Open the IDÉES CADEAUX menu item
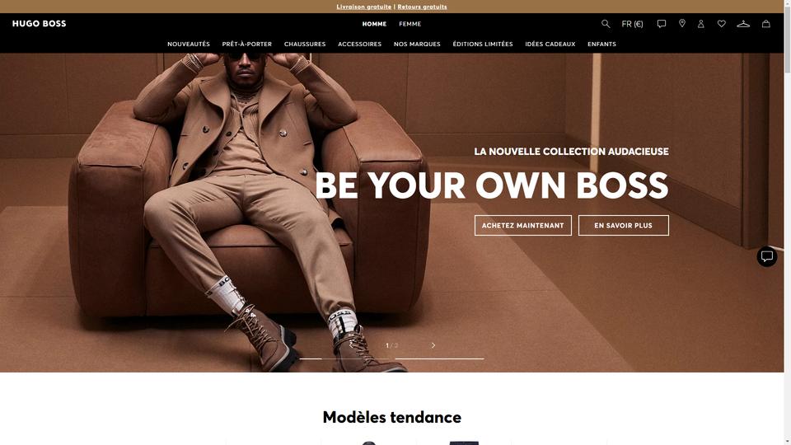This screenshot has width=791, height=445. tap(550, 44)
